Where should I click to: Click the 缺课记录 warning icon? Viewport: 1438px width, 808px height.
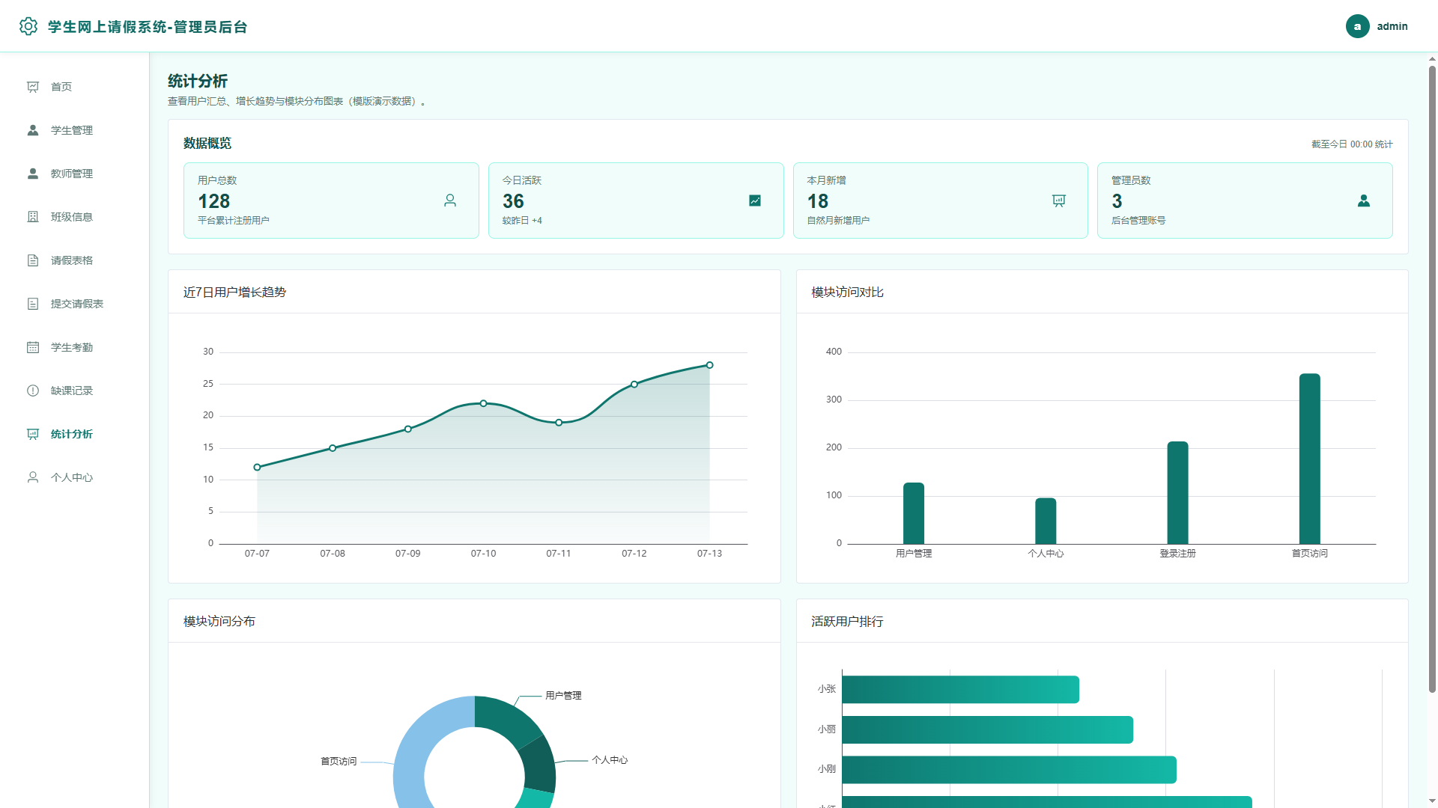click(33, 391)
